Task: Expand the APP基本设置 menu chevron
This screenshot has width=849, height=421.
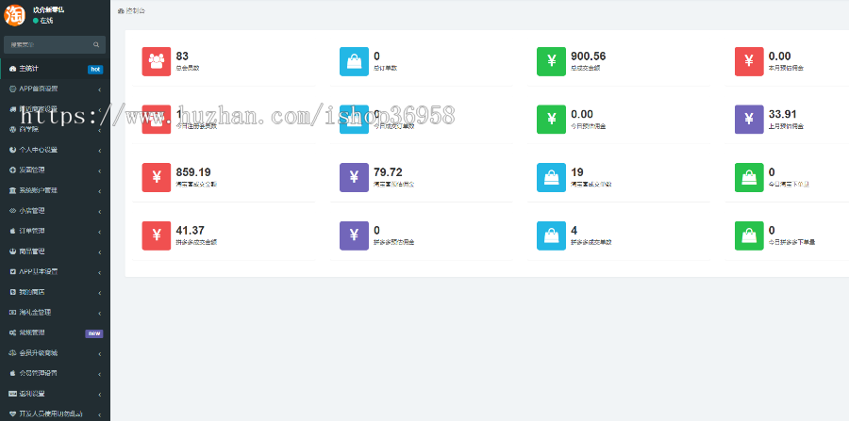Action: (100, 272)
